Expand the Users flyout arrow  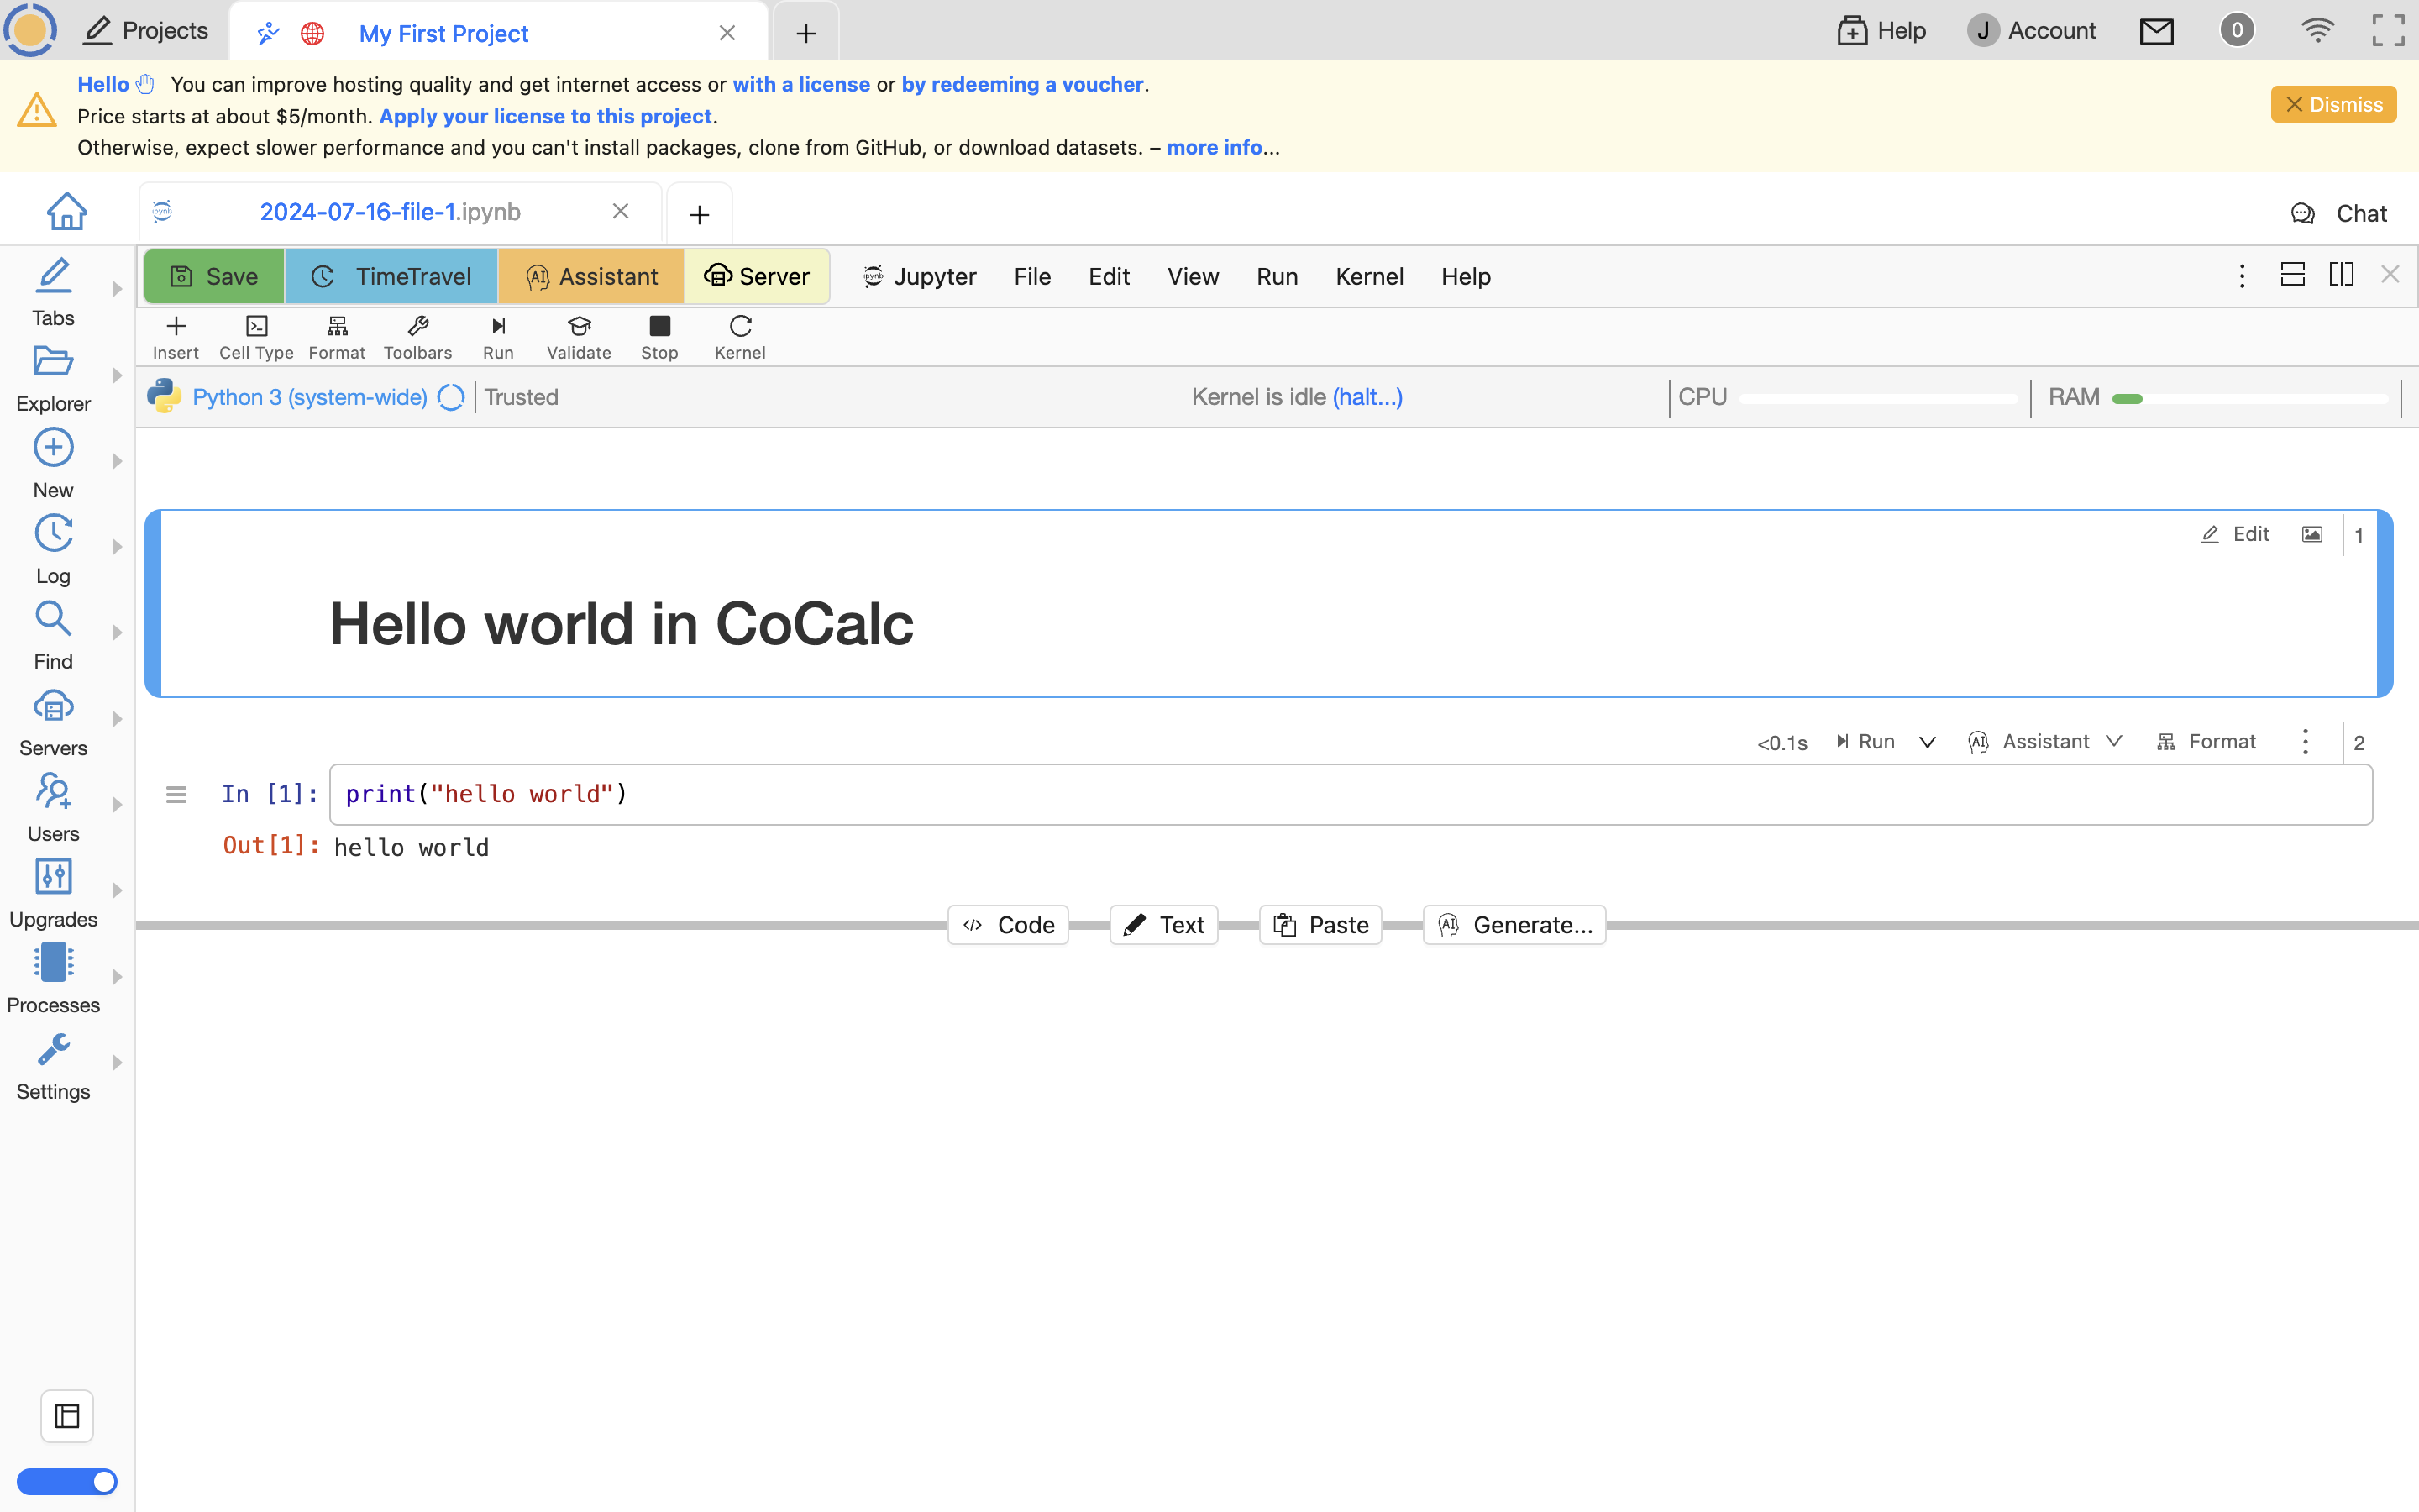[x=117, y=805]
